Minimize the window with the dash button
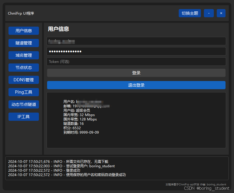Image resolution: width=234 pixels, height=193 pixels. pyautogui.click(x=209, y=13)
